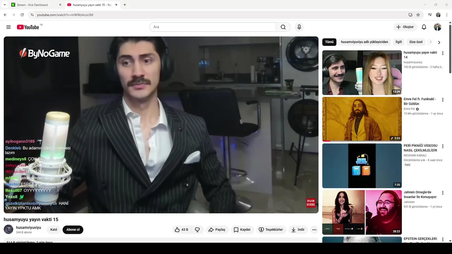
Task: Show more filter chips with right arrow
Action: [x=439, y=42]
